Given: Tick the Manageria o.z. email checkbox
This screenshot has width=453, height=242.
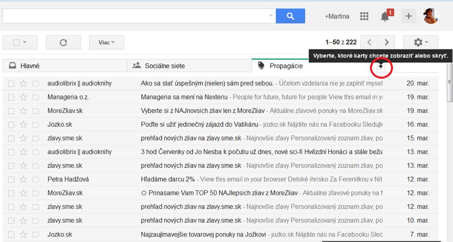Looking at the screenshot, I should tap(11, 97).
